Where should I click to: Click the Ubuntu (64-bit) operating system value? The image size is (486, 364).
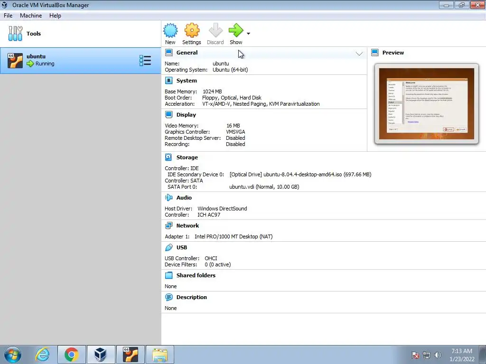[x=230, y=70]
